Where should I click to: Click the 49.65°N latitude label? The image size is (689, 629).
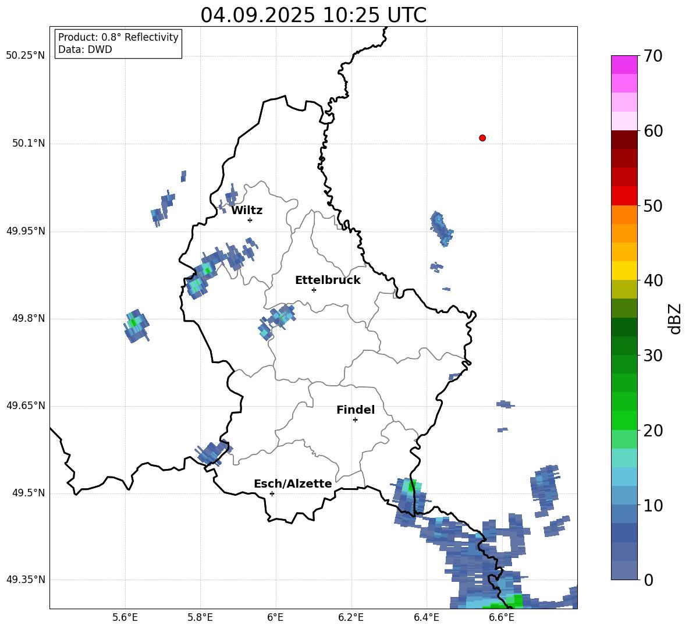coord(26,406)
